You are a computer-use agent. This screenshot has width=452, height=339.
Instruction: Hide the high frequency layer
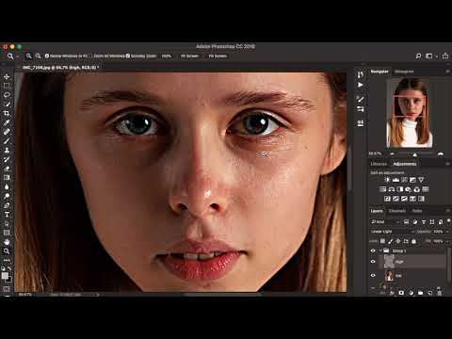(x=373, y=262)
